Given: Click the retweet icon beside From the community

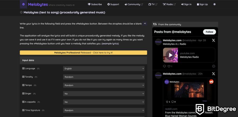Looking at the screenshot, I should 155,24.
